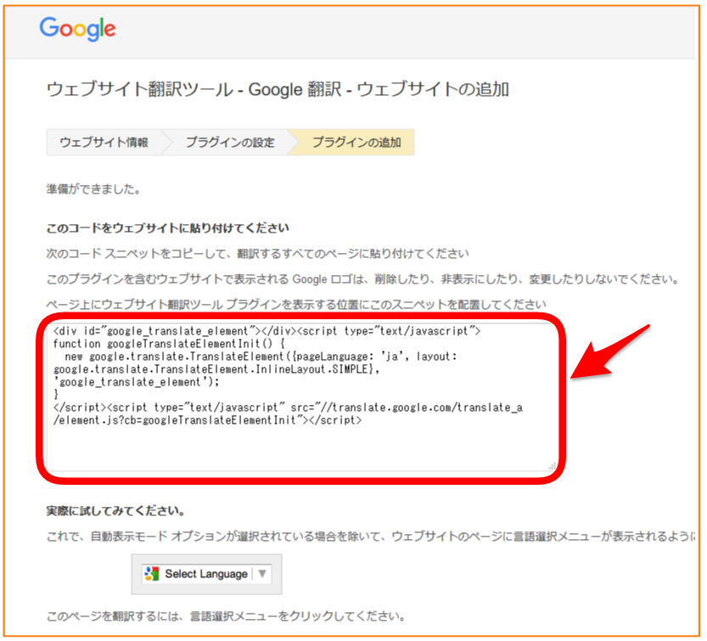
Task: Click the line beginning これで、自動表示モード
Action: [371, 536]
